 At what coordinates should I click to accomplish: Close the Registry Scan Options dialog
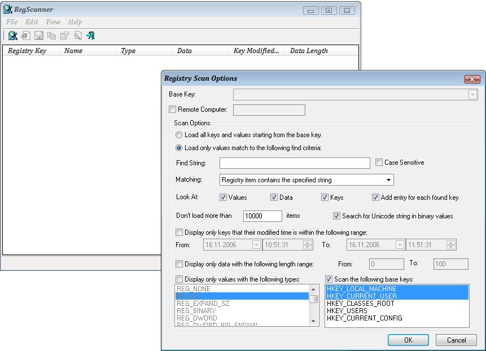pyautogui.click(x=472, y=79)
